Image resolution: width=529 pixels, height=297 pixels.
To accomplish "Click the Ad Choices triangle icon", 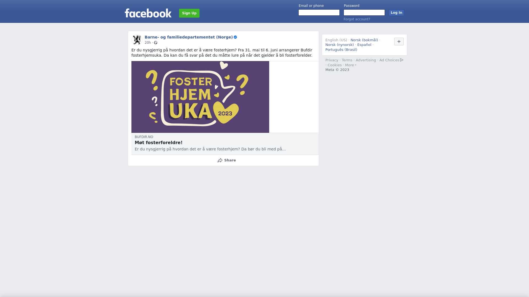I will [x=402, y=60].
